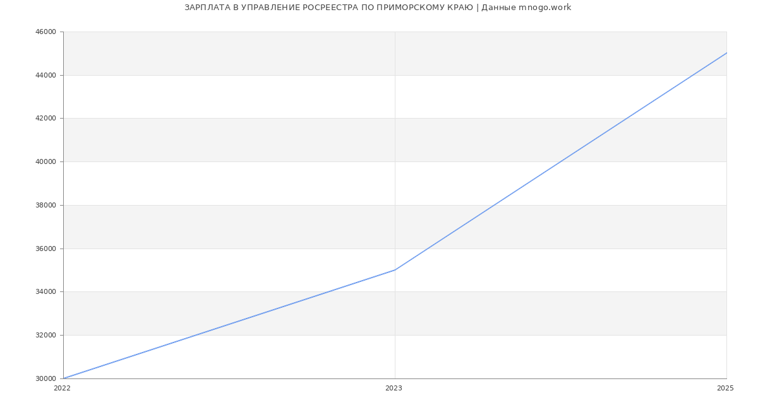This screenshot has width=758, height=410.
Task: Click the 2022 x-axis label
Action: (x=62, y=389)
